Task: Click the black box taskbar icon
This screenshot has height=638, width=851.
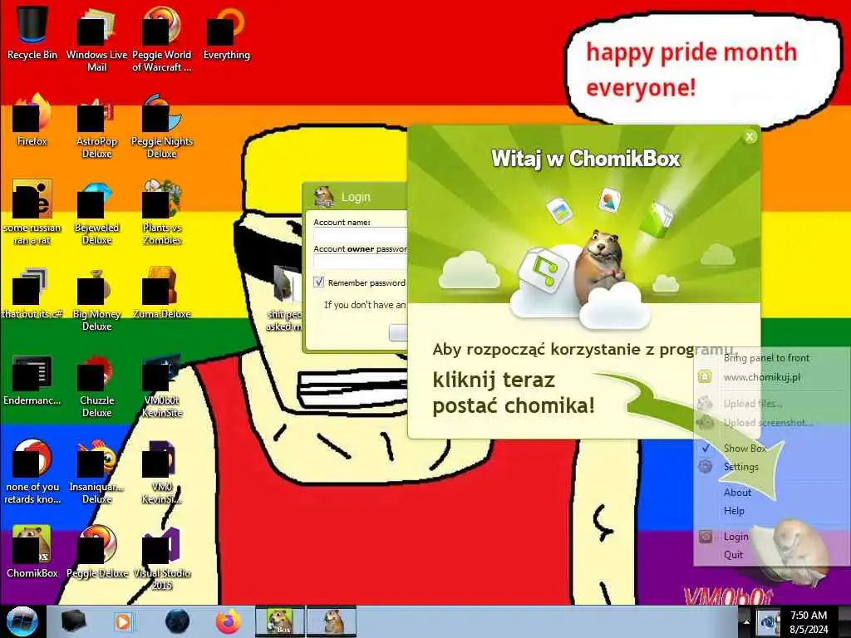Action: point(73,621)
